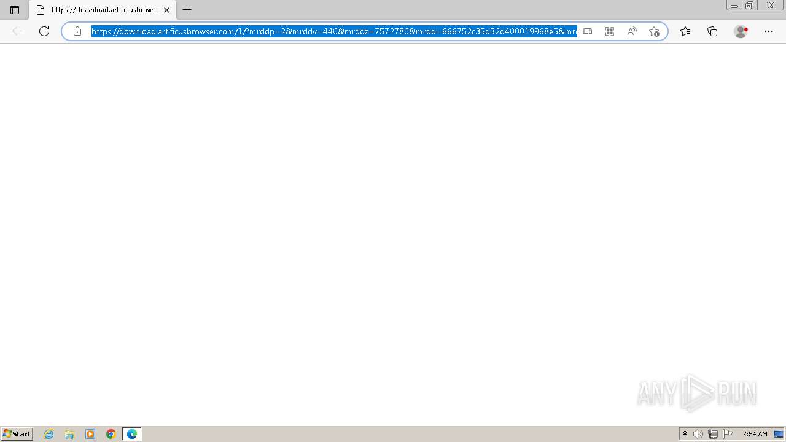Show hidden tray icons arrow

coord(685,434)
